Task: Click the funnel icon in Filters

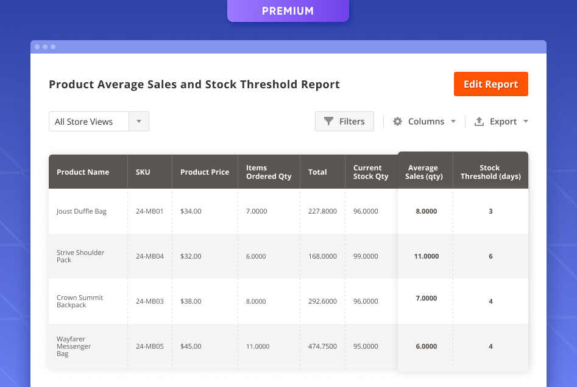Action: click(328, 122)
